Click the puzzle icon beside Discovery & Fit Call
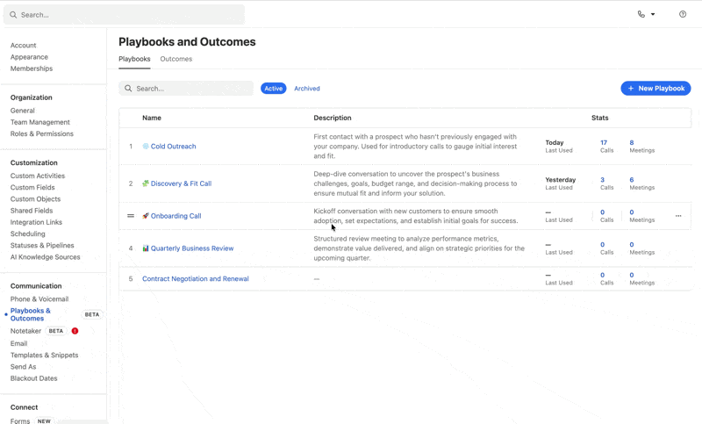This screenshot has width=702, height=424. (146, 183)
